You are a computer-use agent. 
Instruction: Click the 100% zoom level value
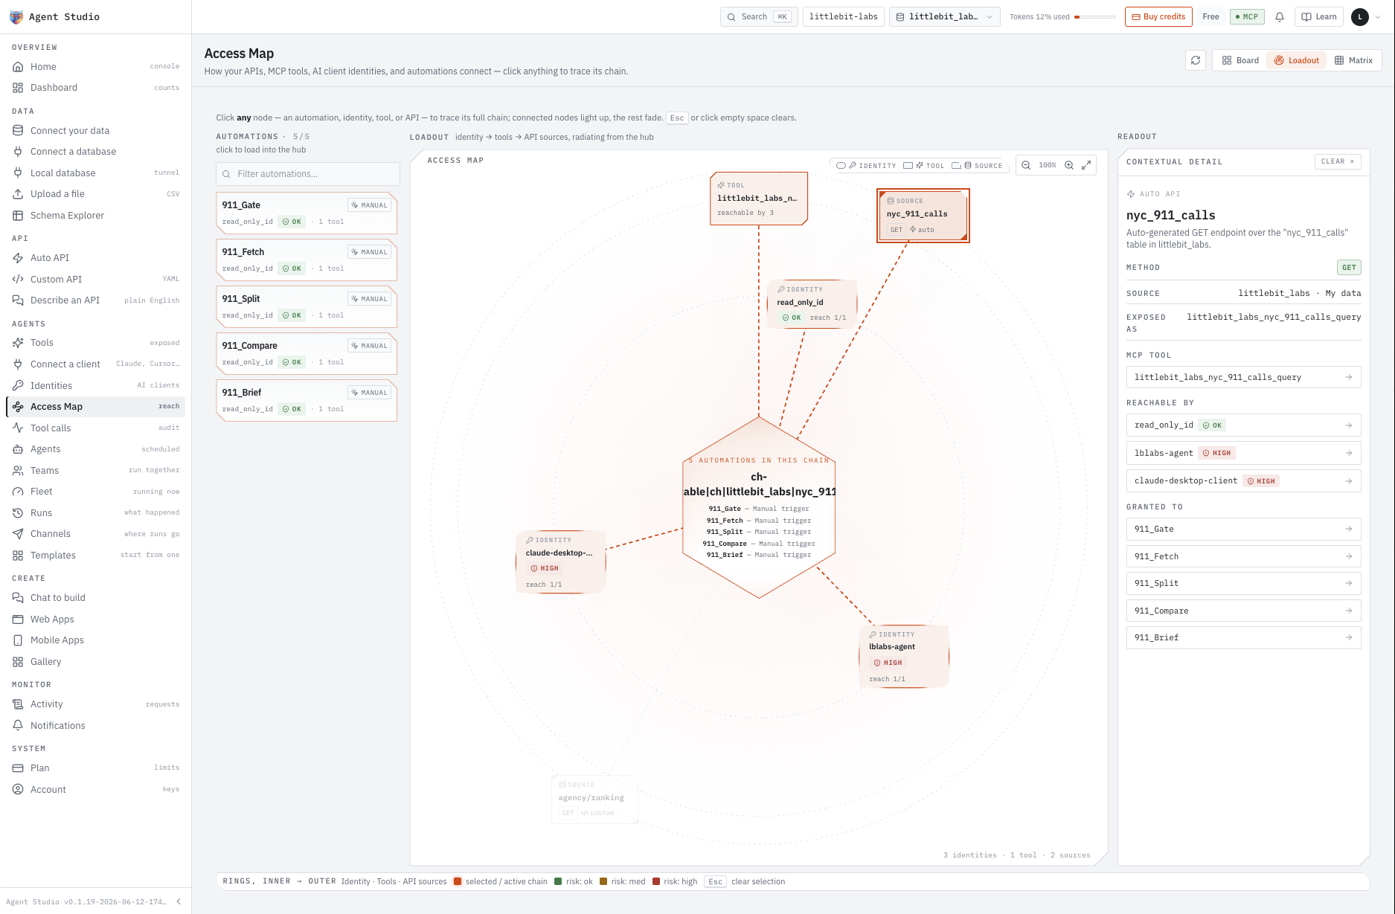(1048, 165)
